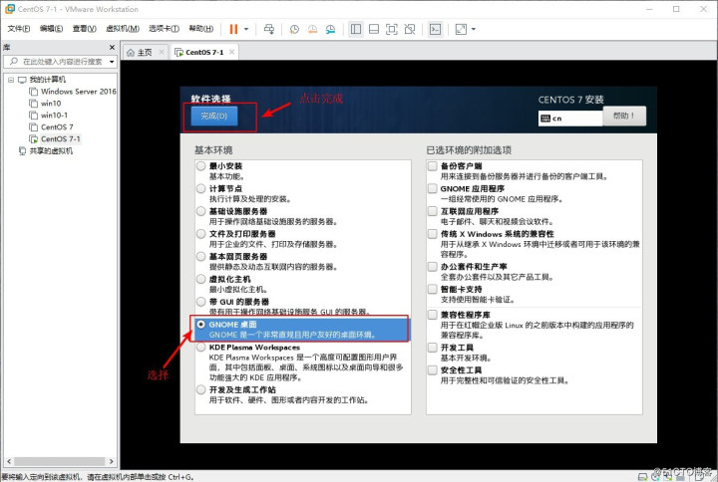Open the 文件(F) menu

pyautogui.click(x=19, y=28)
